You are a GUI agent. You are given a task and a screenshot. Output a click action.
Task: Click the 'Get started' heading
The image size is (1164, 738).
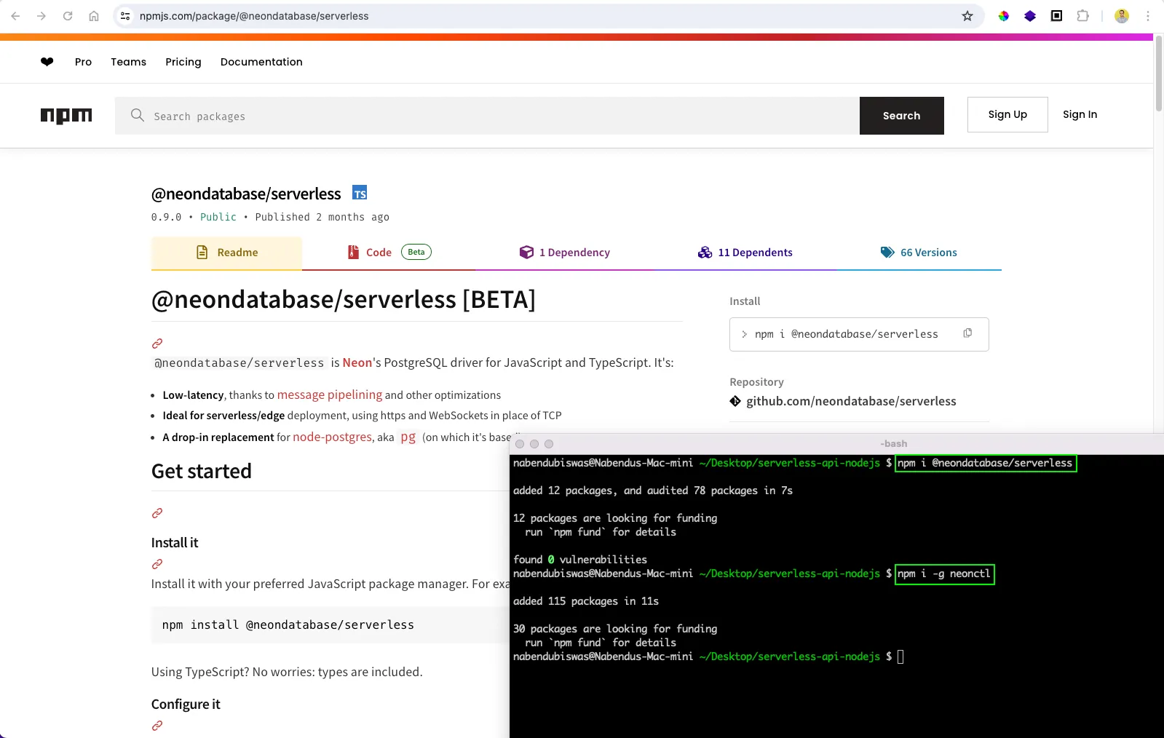(x=202, y=471)
